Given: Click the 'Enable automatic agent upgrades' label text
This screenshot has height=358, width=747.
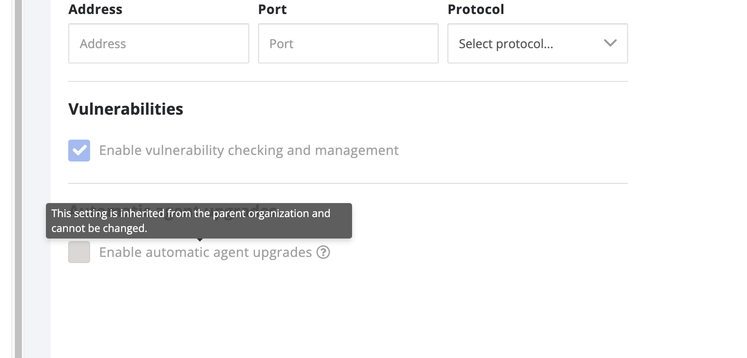Looking at the screenshot, I should click(x=205, y=253).
